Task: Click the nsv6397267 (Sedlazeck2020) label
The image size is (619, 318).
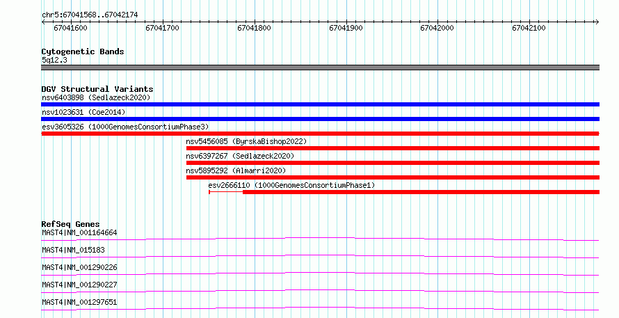Action: (x=240, y=156)
